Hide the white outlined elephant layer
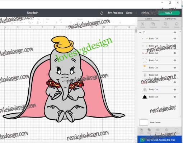183x143 pixels. coord(175,90)
